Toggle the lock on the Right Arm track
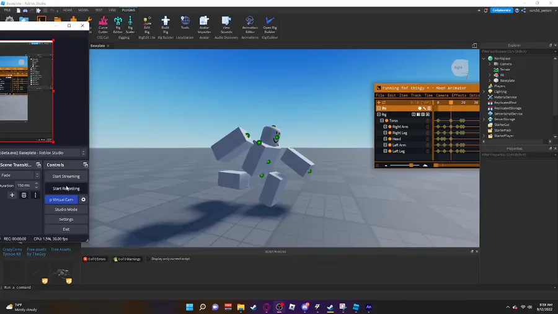 coord(428,127)
